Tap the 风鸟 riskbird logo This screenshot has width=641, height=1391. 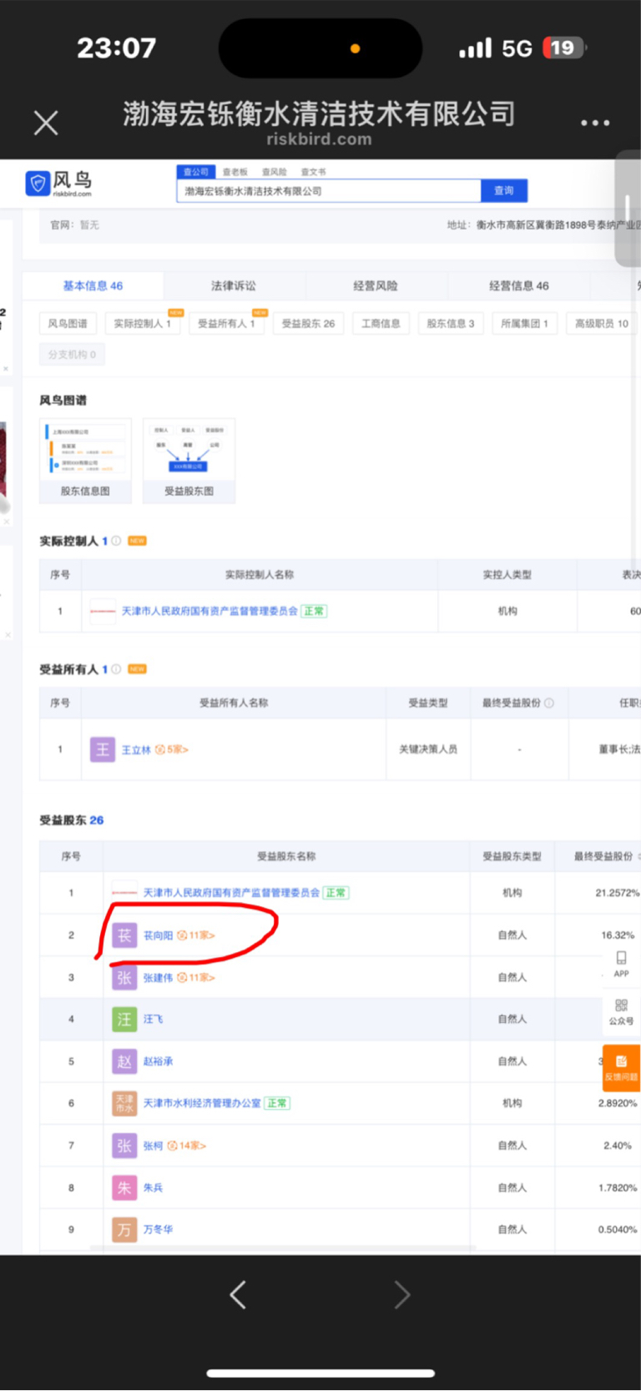pos(59,183)
